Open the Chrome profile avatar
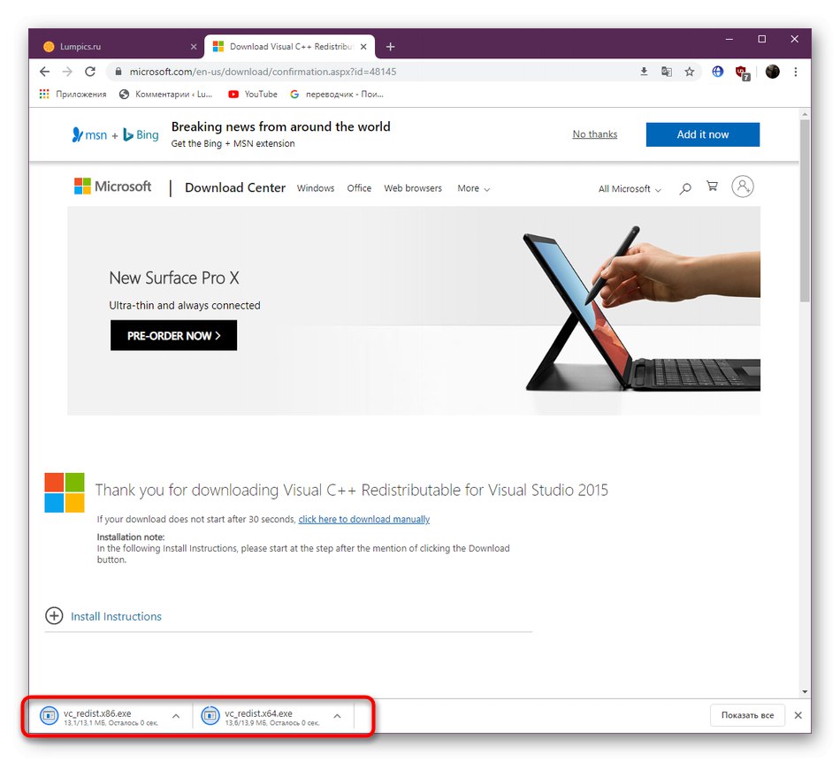The width and height of the screenshot is (840, 762). coord(773,72)
